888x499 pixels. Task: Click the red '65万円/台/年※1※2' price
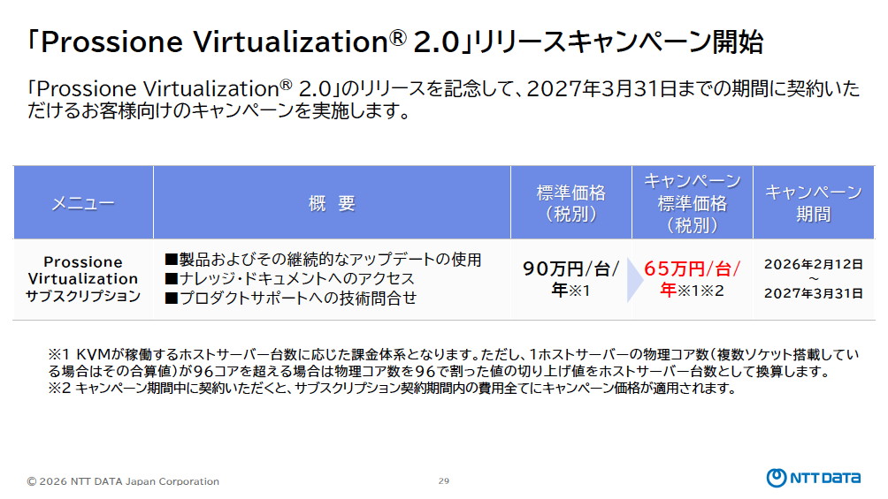pos(692,279)
